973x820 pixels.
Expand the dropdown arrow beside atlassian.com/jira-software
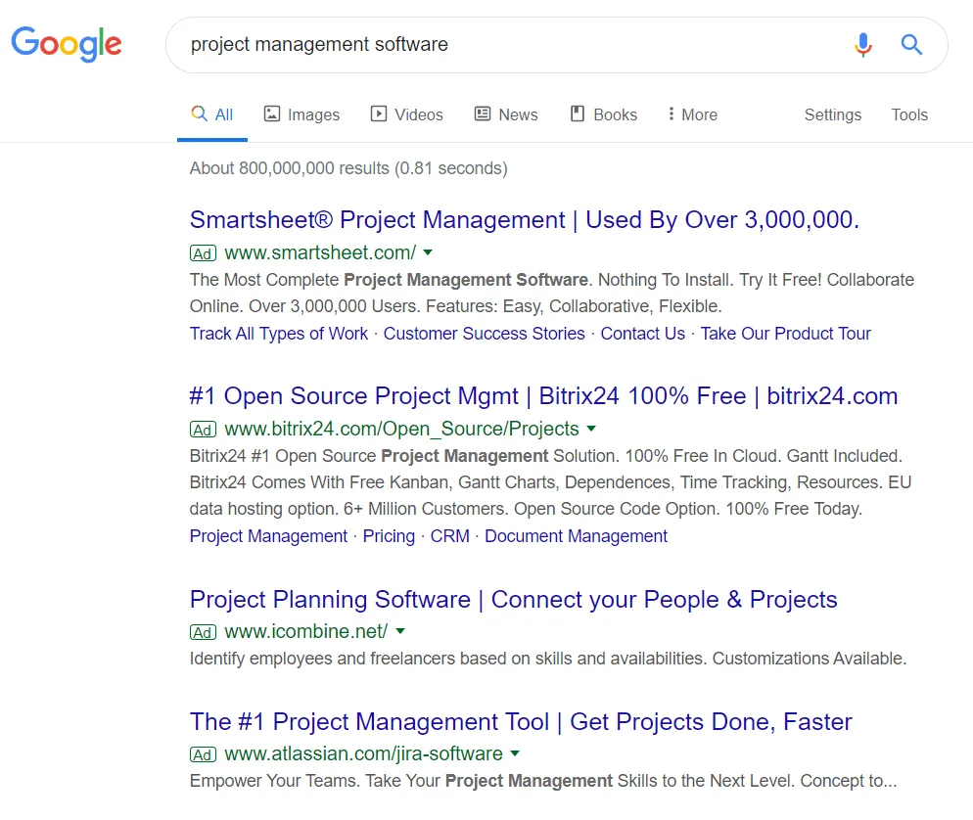tap(515, 753)
